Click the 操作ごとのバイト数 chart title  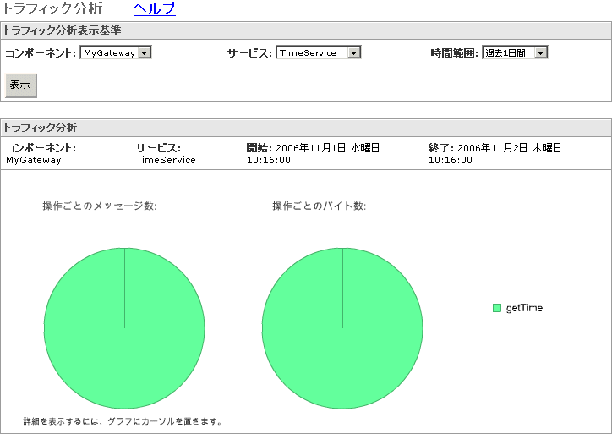point(319,206)
